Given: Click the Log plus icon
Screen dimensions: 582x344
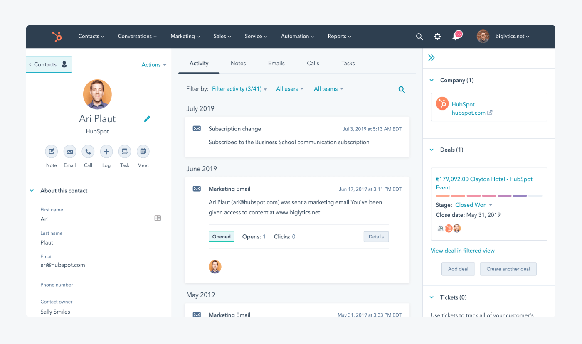Looking at the screenshot, I should [x=106, y=152].
